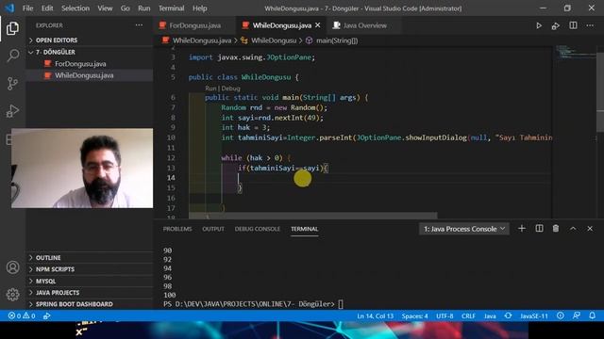Click errors and warnings count in status bar
The height and width of the screenshot is (339, 604).
pyautogui.click(x=22, y=316)
